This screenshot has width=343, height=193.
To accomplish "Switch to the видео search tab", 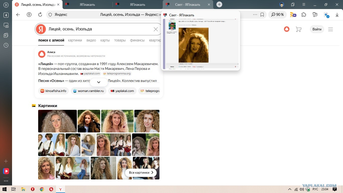I will pos(91,40).
